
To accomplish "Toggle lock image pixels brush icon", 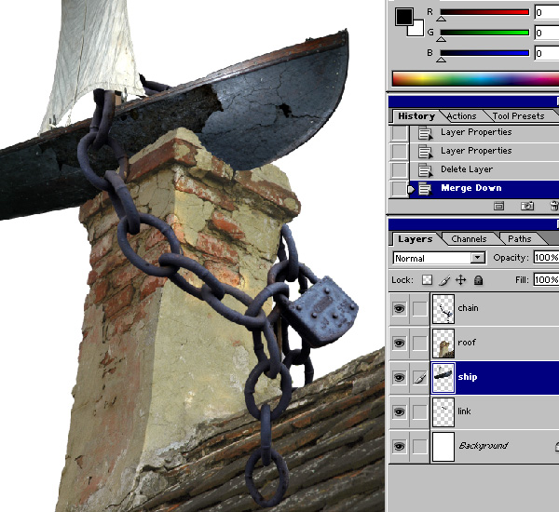I will point(443,280).
